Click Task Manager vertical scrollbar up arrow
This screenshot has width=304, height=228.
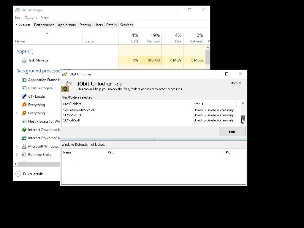pos(208,47)
